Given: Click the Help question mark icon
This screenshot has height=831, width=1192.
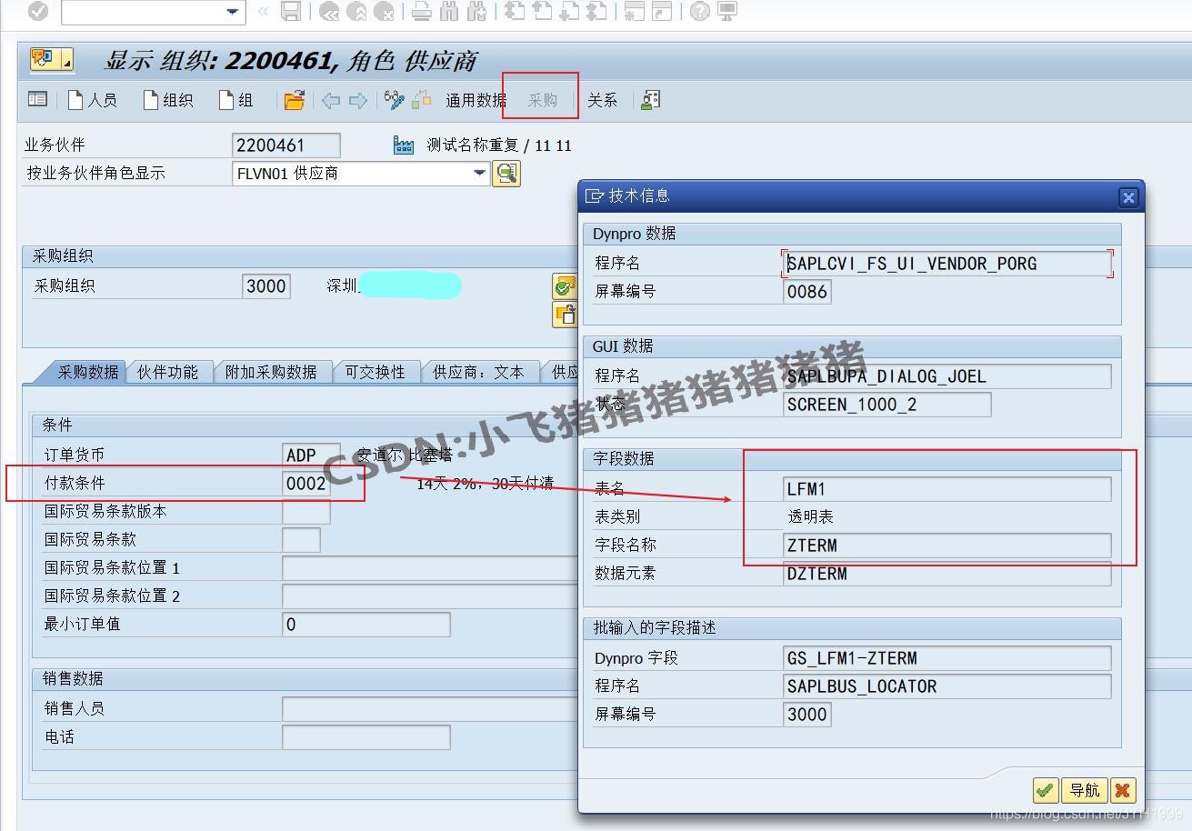Looking at the screenshot, I should 699,11.
